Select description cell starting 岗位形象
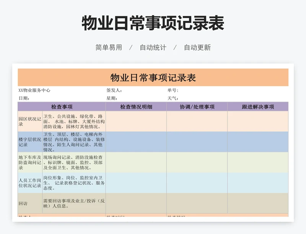The height and width of the screenshot is (234, 306). pyautogui.click(x=74, y=183)
